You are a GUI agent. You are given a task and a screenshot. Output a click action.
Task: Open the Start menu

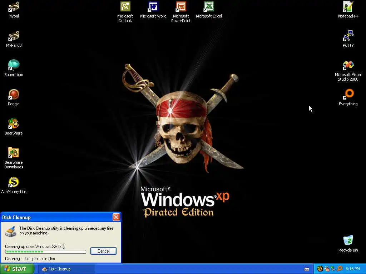(17, 269)
